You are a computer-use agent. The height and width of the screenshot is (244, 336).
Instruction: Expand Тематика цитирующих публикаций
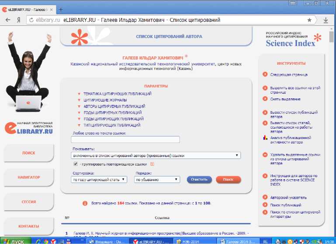pos(117,94)
